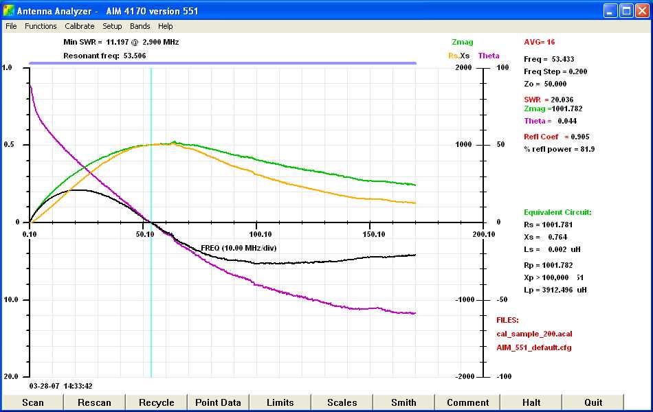Click the purple Theta legend label
Viewport: 653px width, 412px height.
click(x=489, y=56)
